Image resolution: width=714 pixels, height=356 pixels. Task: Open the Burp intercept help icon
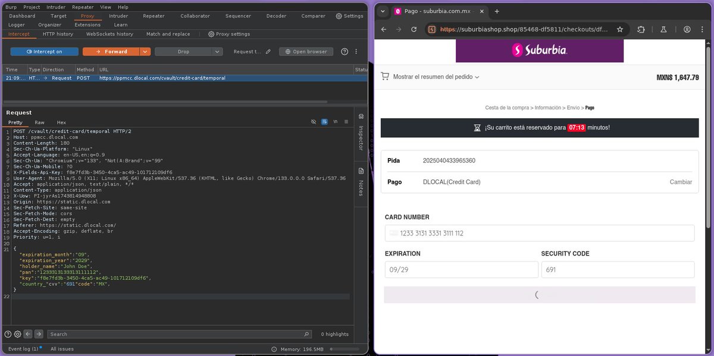click(345, 52)
